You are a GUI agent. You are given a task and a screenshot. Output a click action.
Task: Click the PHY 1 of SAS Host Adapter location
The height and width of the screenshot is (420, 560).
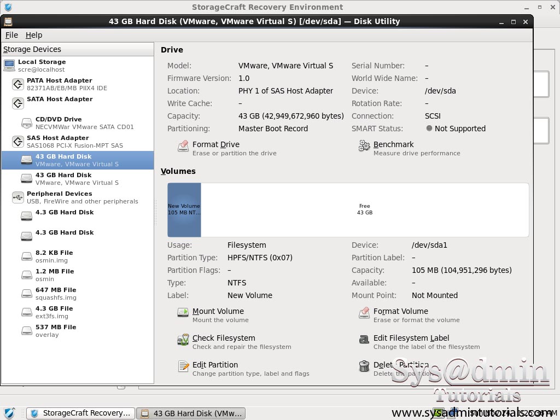coord(285,91)
